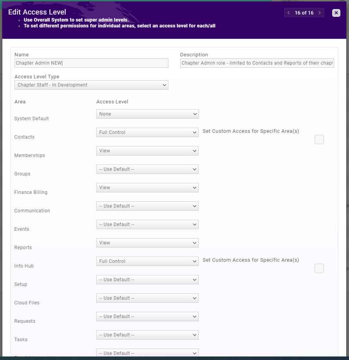This screenshot has height=360, width=349.
Task: Open the Groups access level dropdown
Action: [x=147, y=169]
